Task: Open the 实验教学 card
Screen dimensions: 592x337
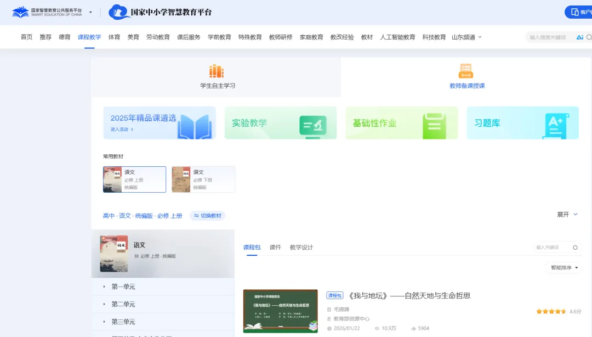Action: [281, 122]
